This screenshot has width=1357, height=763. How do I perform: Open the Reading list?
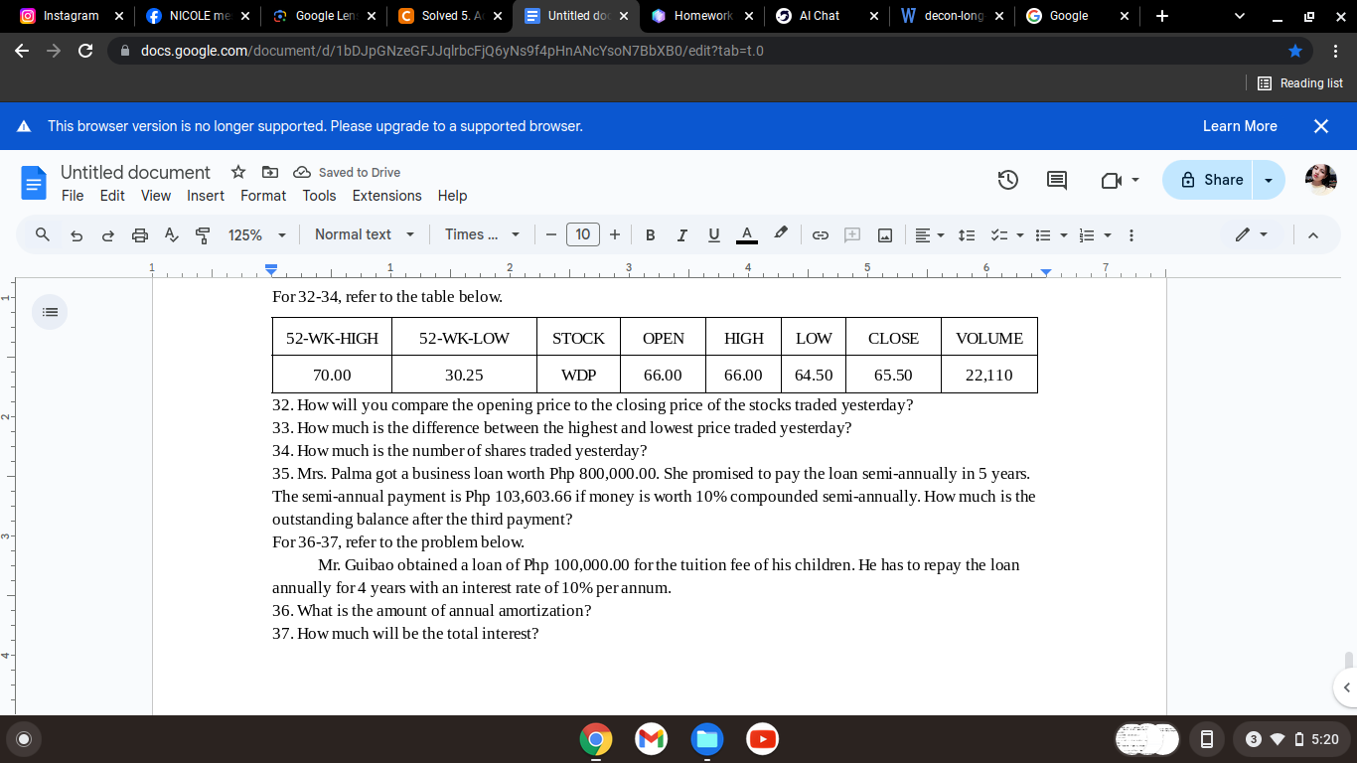pyautogui.click(x=1300, y=83)
